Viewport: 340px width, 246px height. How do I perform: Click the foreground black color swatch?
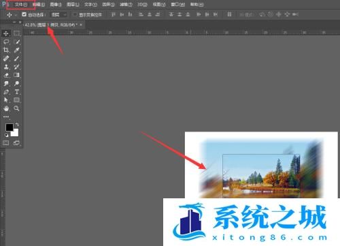coord(9,127)
